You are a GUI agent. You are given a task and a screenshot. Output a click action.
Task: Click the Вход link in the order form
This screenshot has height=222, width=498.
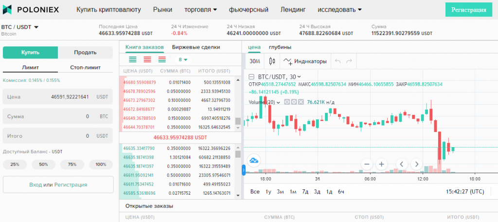tap(35, 185)
